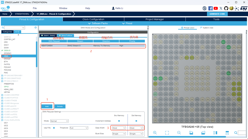Click the peripheral list vertical scrollbar
248x139 pixels.
tap(37, 54)
